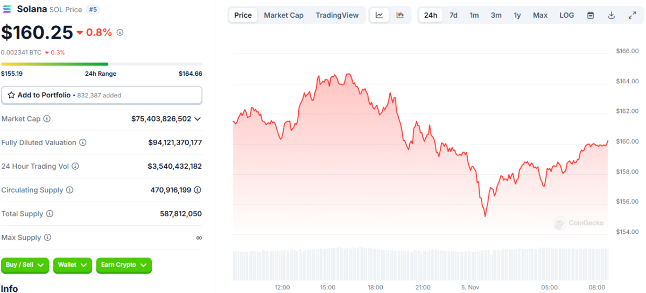Select the 1y time range

(x=517, y=15)
